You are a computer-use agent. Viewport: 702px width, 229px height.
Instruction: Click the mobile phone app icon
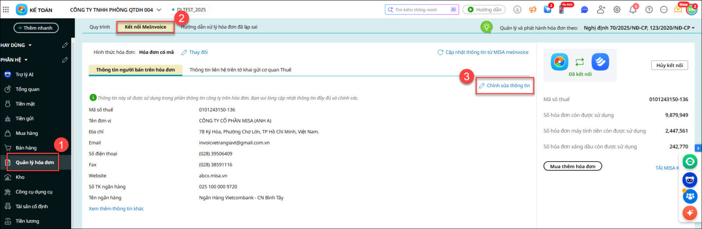[562, 10]
